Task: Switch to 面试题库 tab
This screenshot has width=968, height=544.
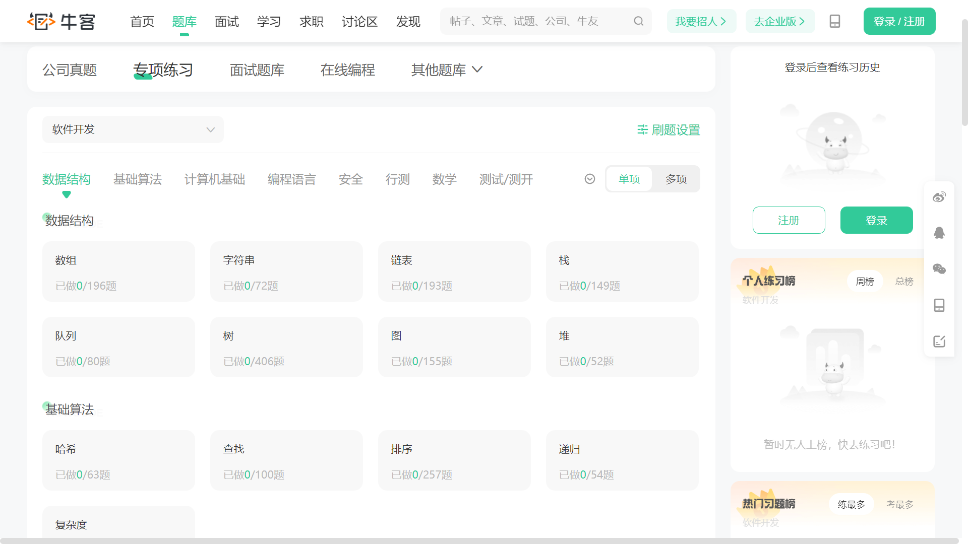Action: [x=257, y=70]
